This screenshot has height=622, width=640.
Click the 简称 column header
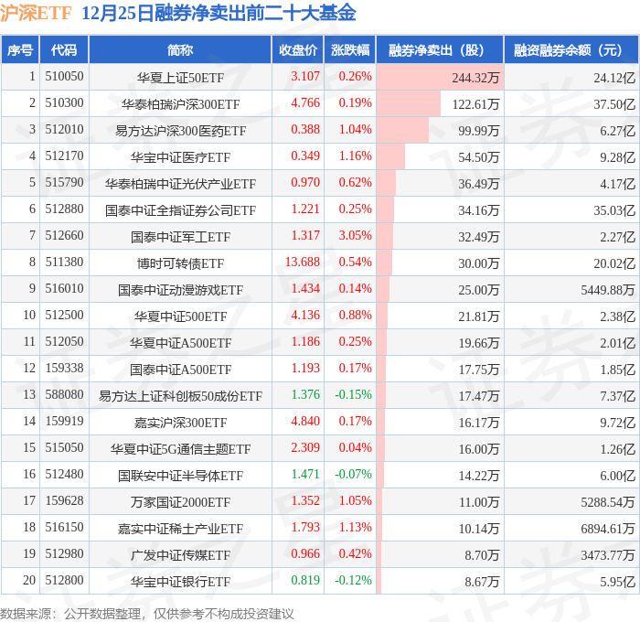click(180, 49)
